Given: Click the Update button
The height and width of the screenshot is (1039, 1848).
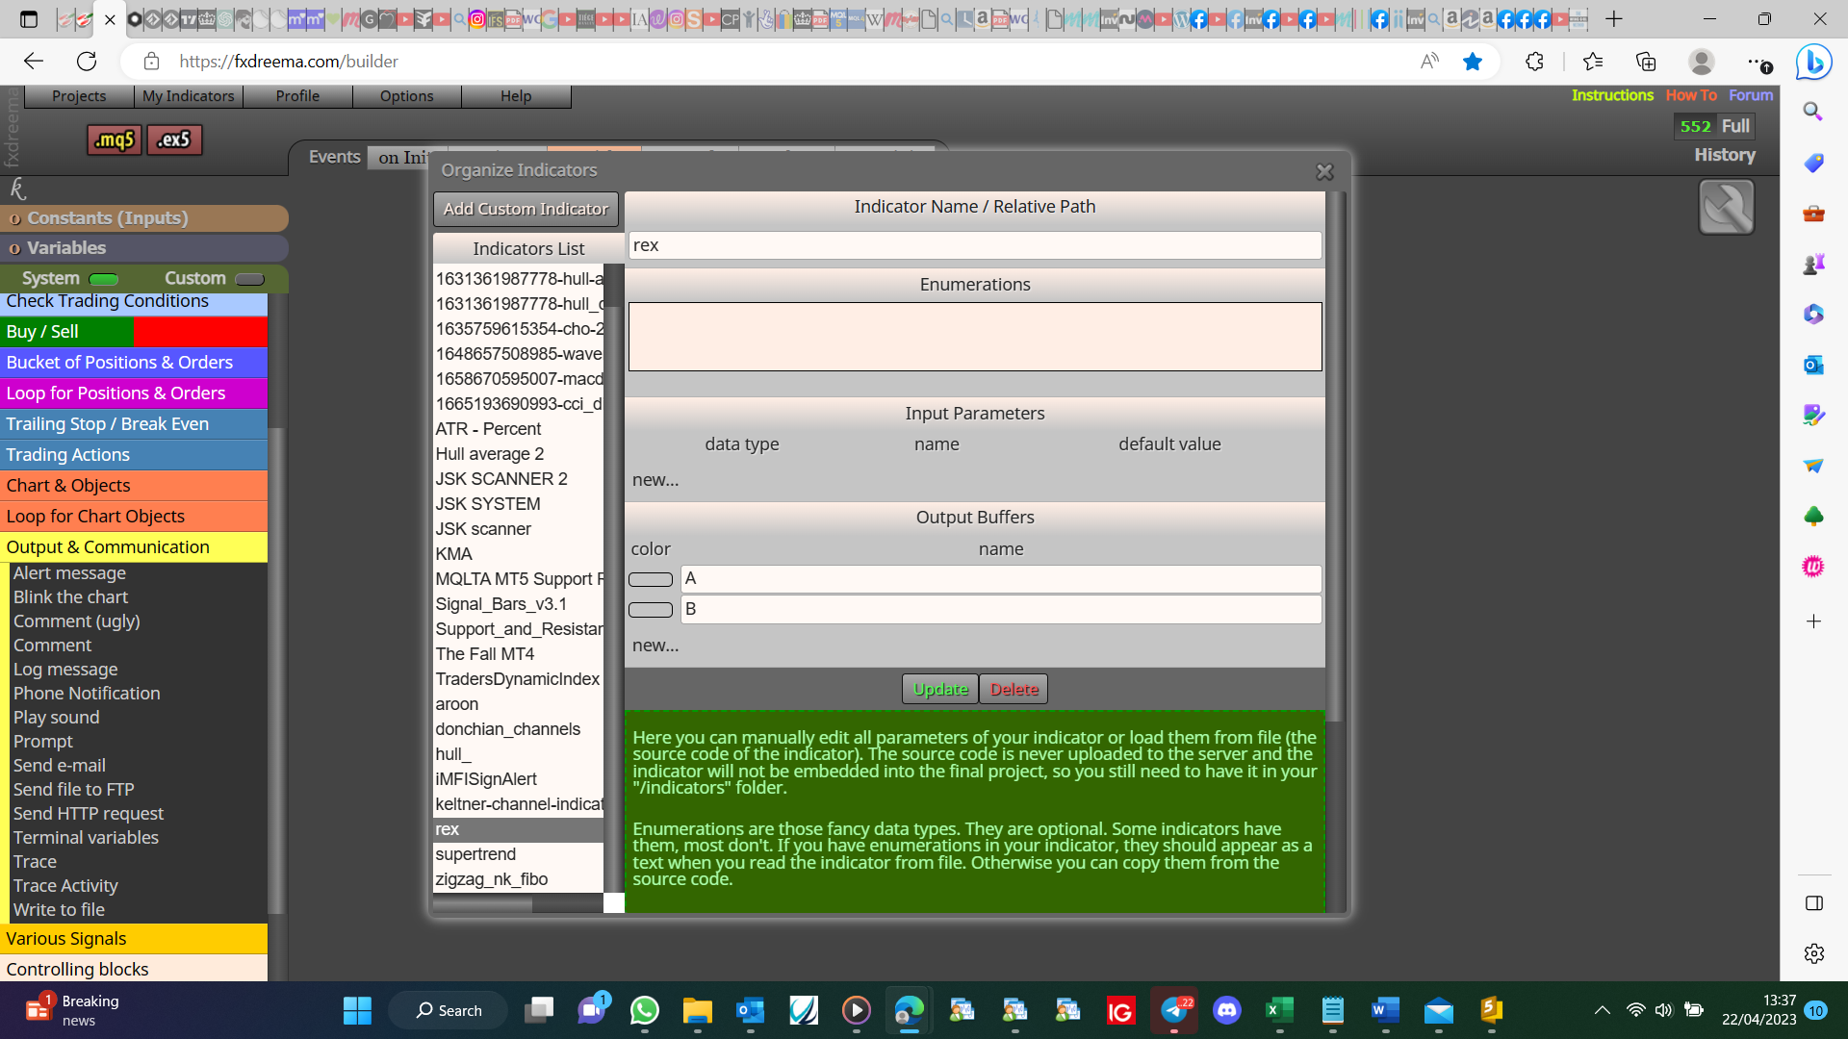Looking at the screenshot, I should (940, 689).
